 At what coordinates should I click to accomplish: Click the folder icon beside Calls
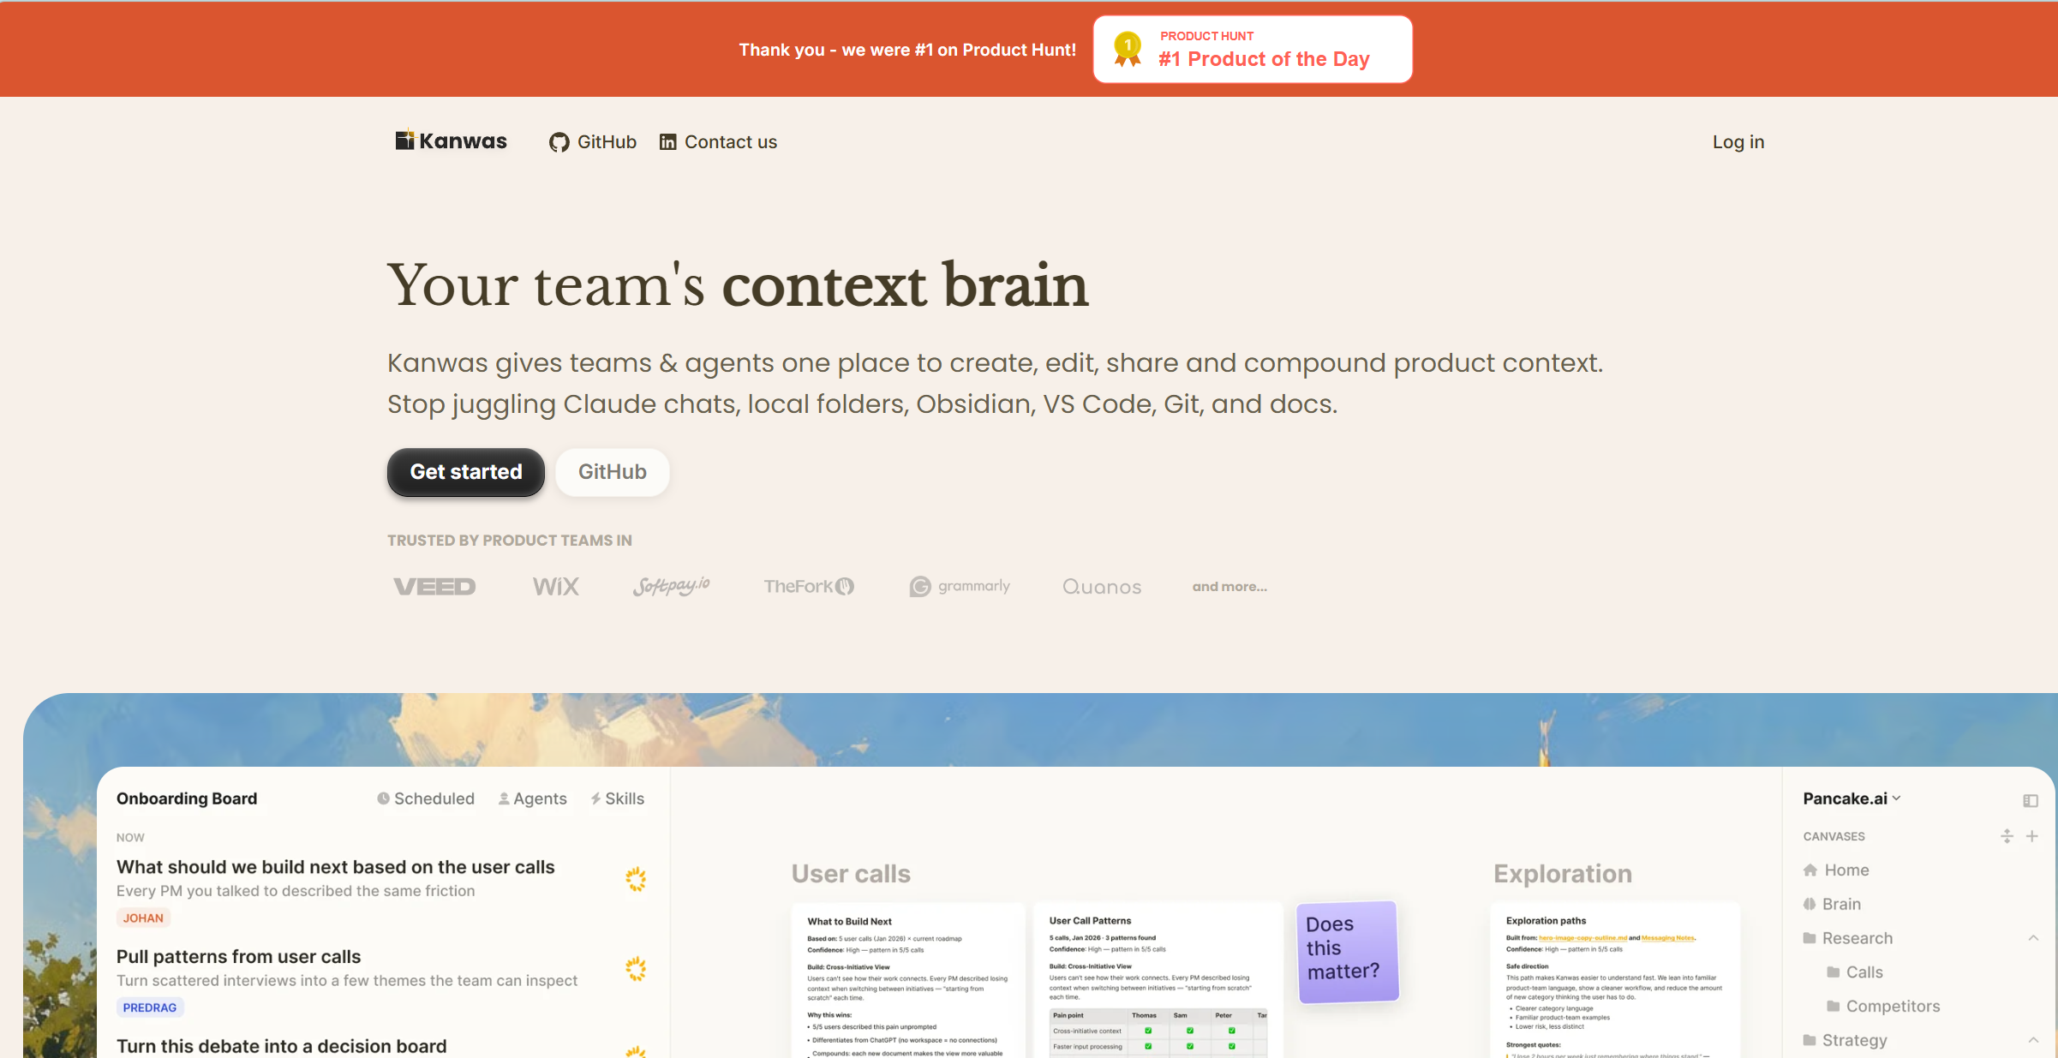(1834, 972)
